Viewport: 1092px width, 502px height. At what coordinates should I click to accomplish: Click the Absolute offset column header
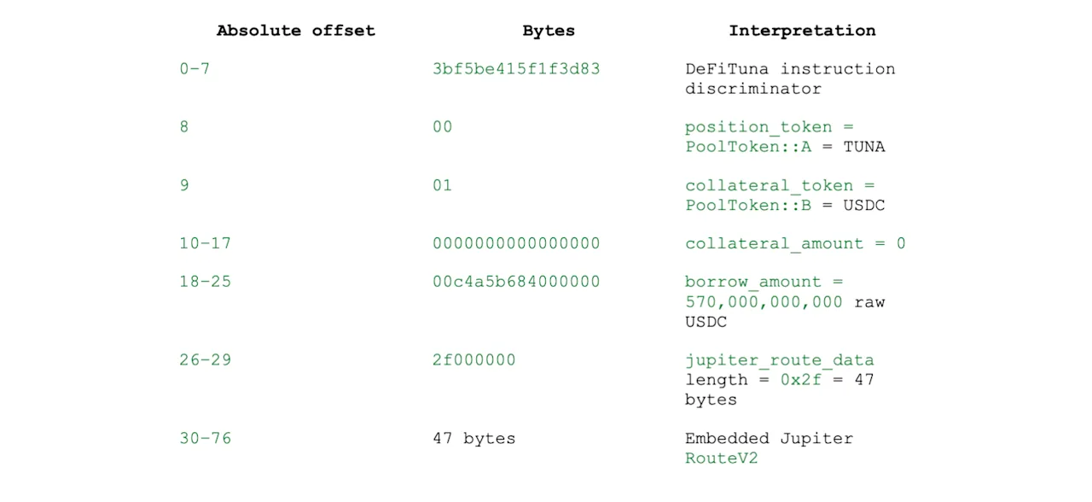tap(295, 31)
